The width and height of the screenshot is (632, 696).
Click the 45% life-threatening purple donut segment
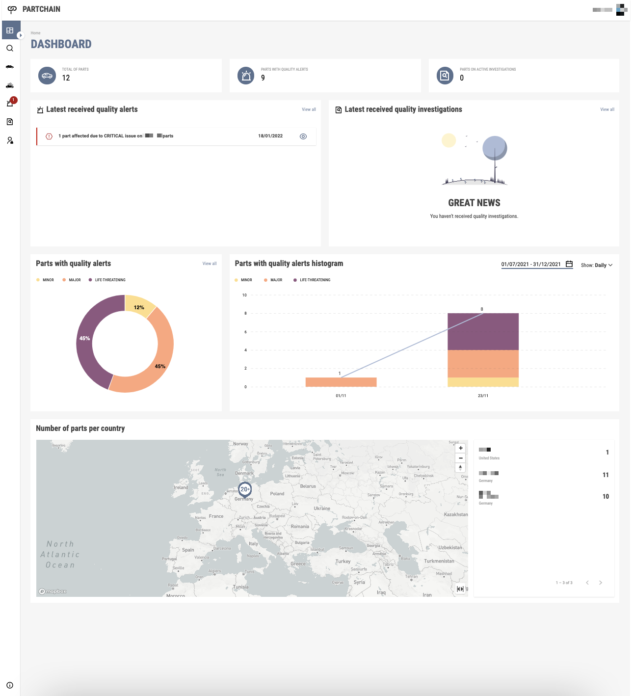85,339
